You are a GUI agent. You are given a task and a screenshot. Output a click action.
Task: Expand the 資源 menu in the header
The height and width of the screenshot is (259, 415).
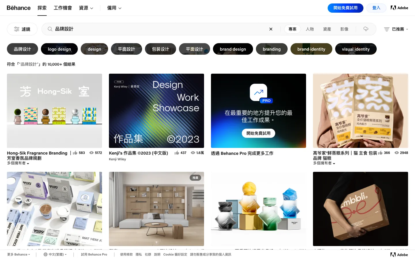(86, 8)
